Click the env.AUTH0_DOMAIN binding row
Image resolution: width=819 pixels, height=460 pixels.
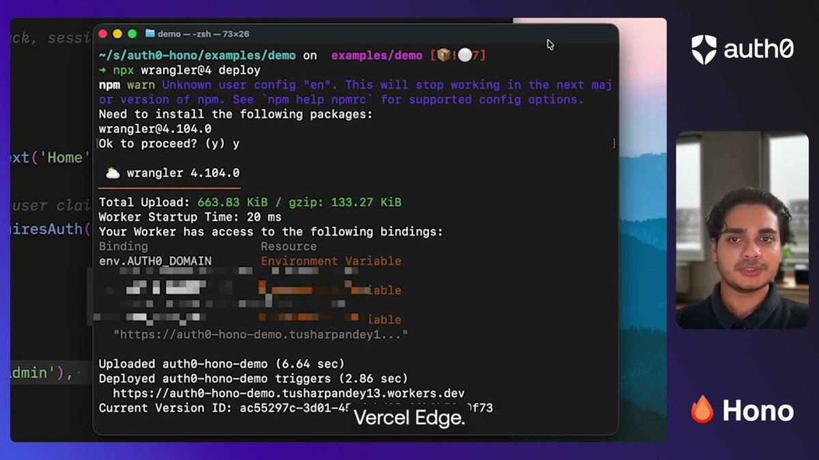[250, 261]
